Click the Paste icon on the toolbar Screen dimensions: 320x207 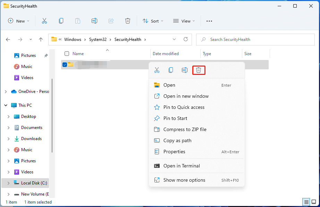point(78,21)
